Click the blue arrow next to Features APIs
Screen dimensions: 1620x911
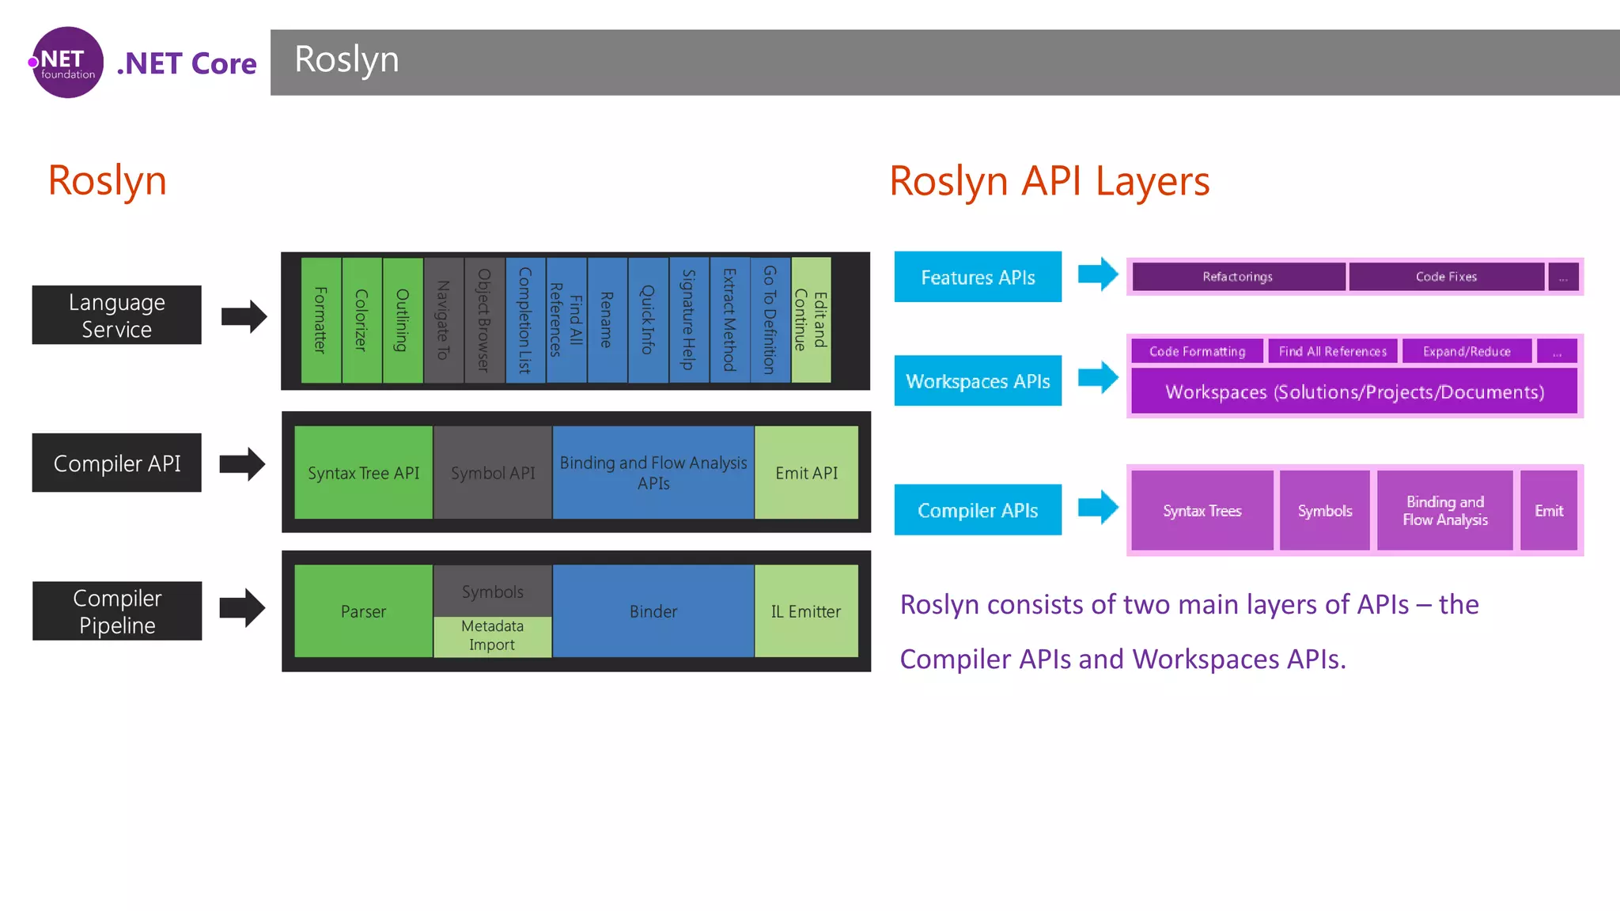[1098, 274]
